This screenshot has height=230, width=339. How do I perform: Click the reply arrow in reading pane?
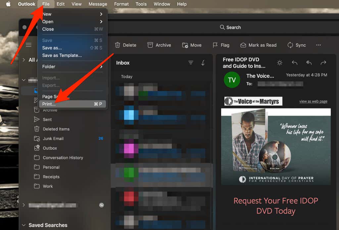(x=295, y=63)
